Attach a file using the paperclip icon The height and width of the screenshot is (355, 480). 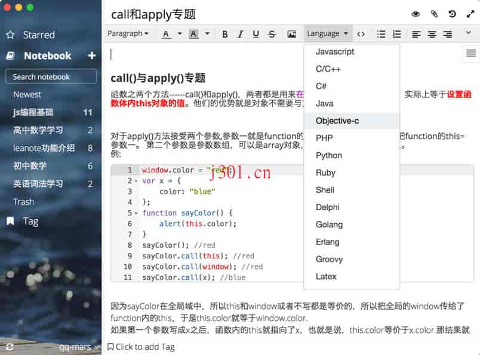click(433, 14)
